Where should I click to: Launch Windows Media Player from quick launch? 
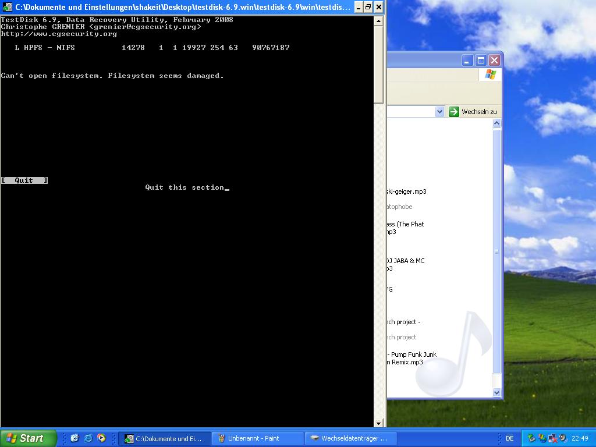[x=101, y=438]
